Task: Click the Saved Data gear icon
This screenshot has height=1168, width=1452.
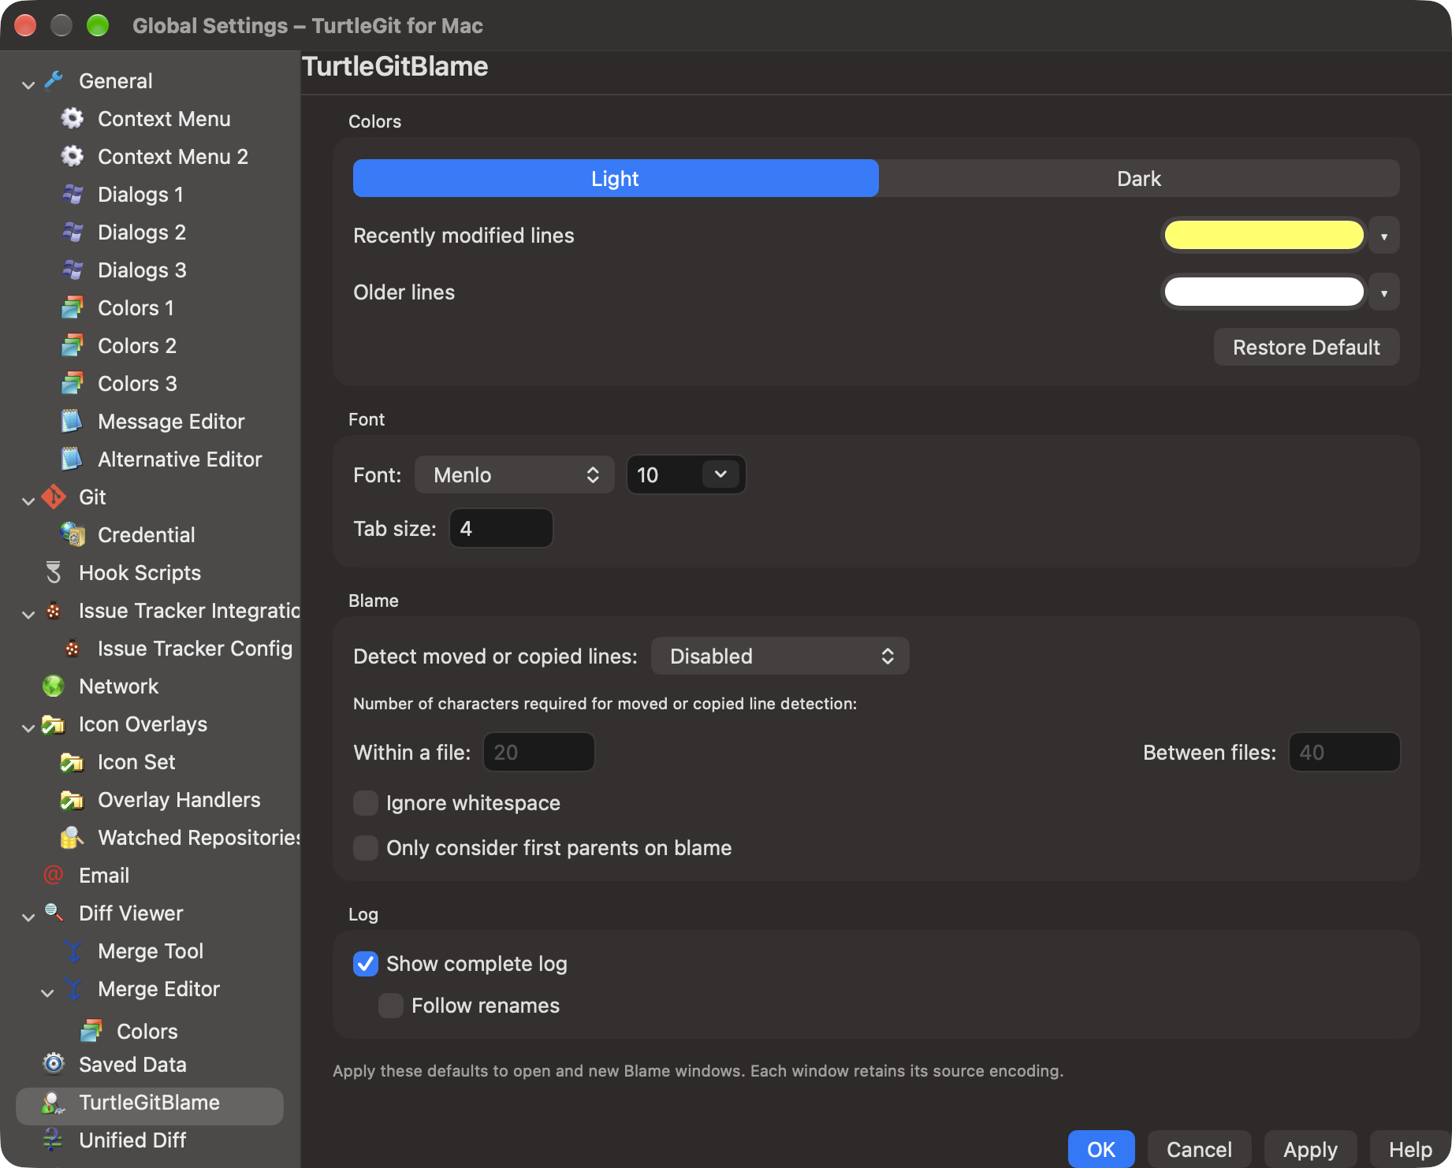Action: [x=54, y=1065]
